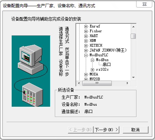
Task: Click the horizontal scrollbar right arrow
Action: [128, 83]
